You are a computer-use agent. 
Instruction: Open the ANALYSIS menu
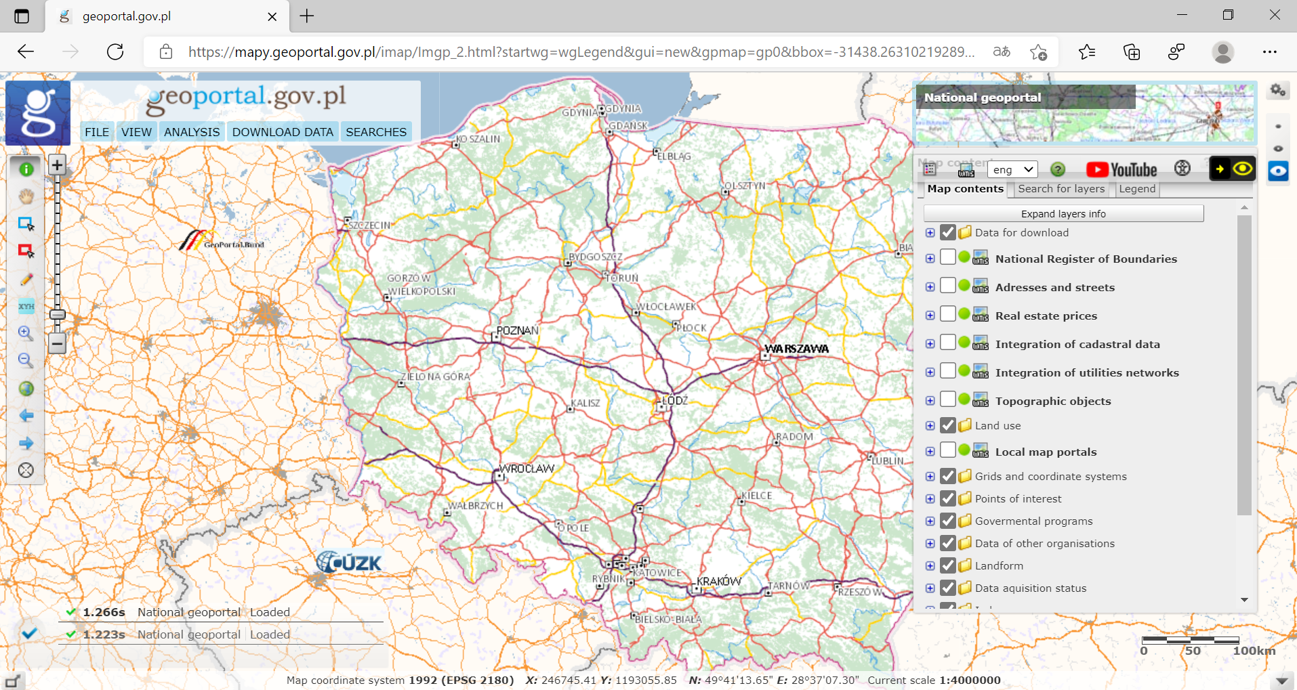click(x=192, y=131)
